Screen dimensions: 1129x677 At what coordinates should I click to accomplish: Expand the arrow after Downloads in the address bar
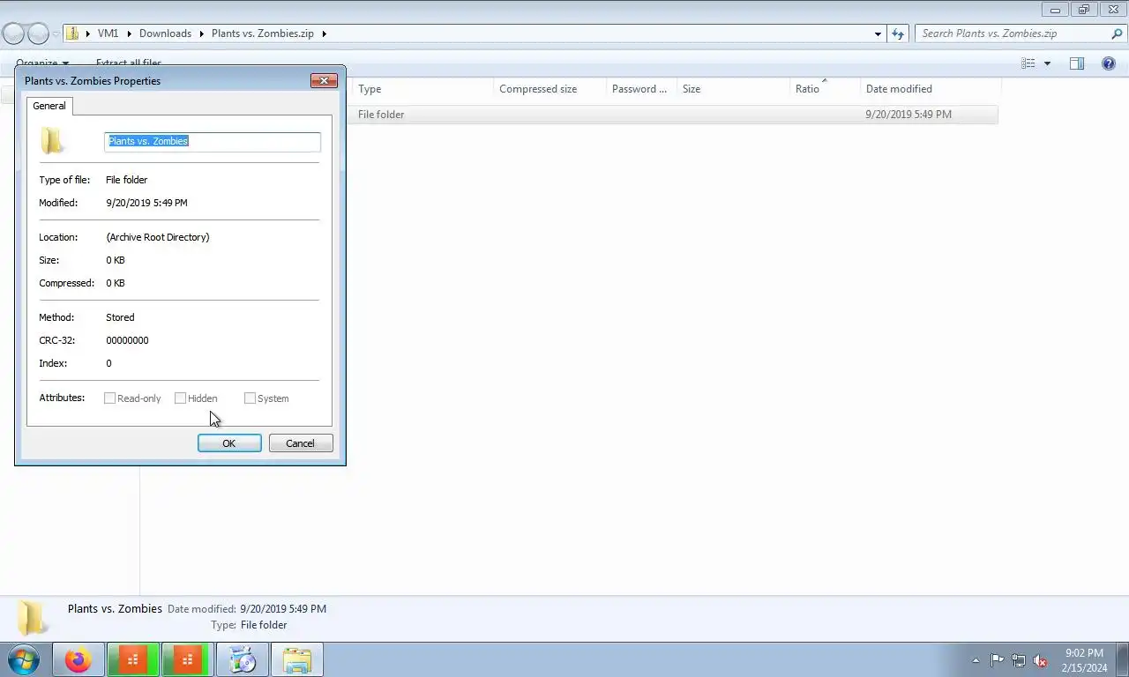[x=201, y=33]
